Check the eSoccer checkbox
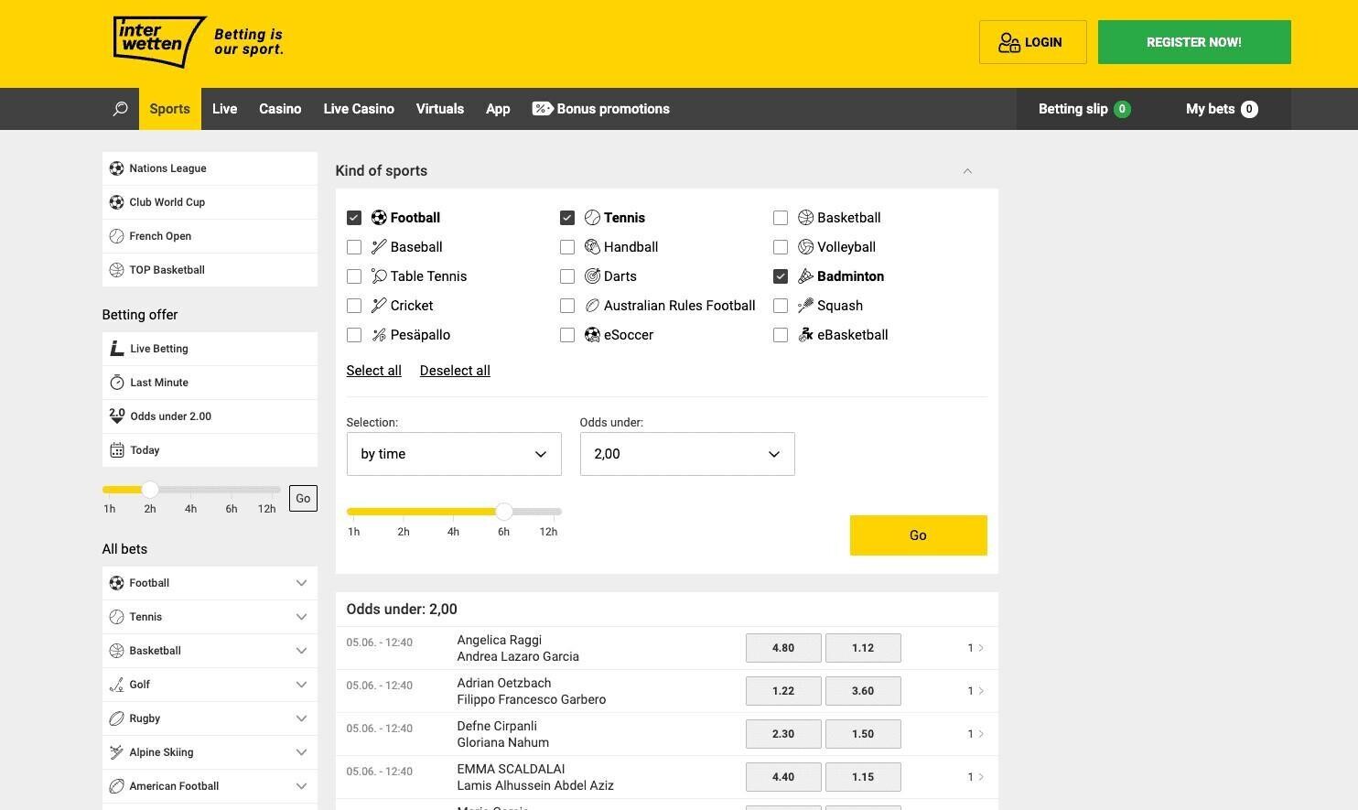Viewport: 1358px width, 810px height. [567, 335]
